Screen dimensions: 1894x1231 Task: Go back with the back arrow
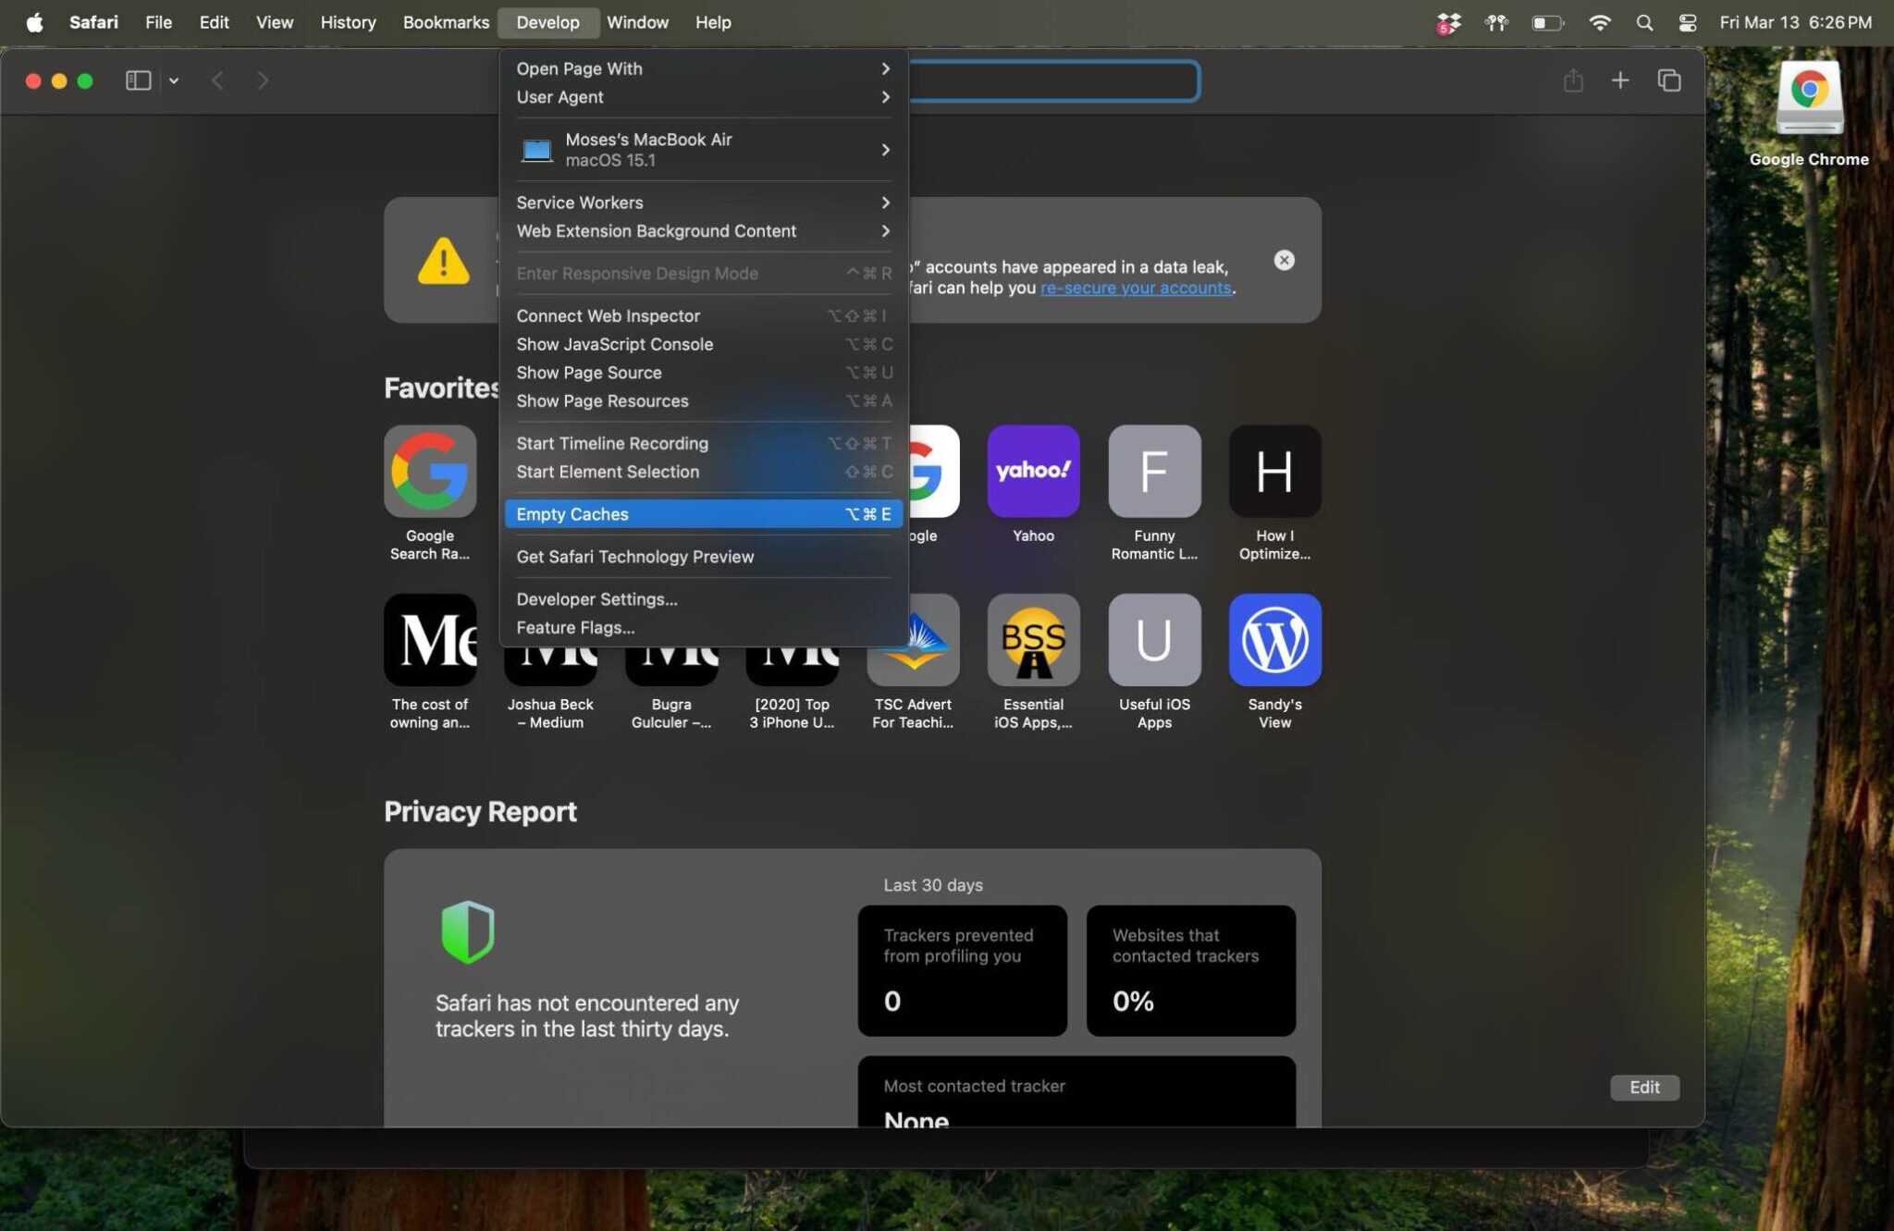pos(217,80)
